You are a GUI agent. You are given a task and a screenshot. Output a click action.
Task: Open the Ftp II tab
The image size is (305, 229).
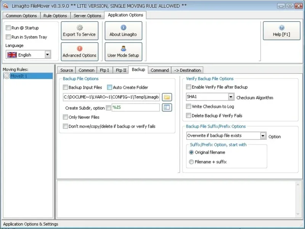pyautogui.click(x=121, y=70)
